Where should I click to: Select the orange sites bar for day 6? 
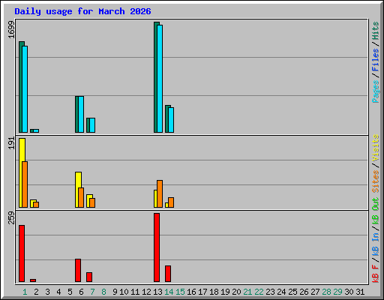(81, 197)
